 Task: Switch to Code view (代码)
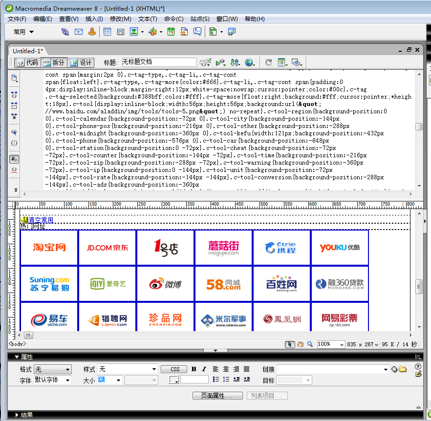(x=27, y=63)
